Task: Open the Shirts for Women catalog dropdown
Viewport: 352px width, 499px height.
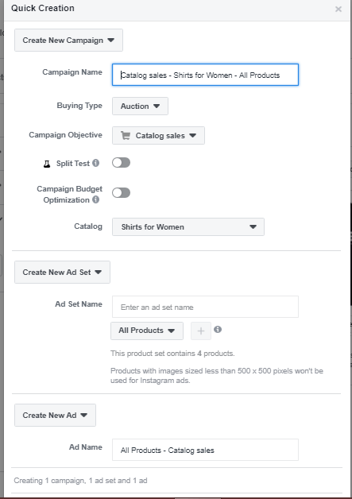Action: tap(188, 227)
